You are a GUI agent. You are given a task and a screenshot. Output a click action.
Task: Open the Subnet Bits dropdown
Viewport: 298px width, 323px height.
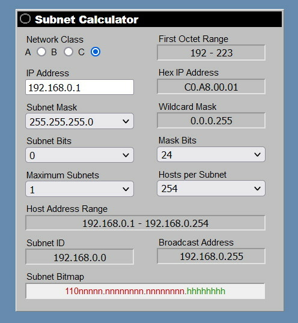coord(79,155)
